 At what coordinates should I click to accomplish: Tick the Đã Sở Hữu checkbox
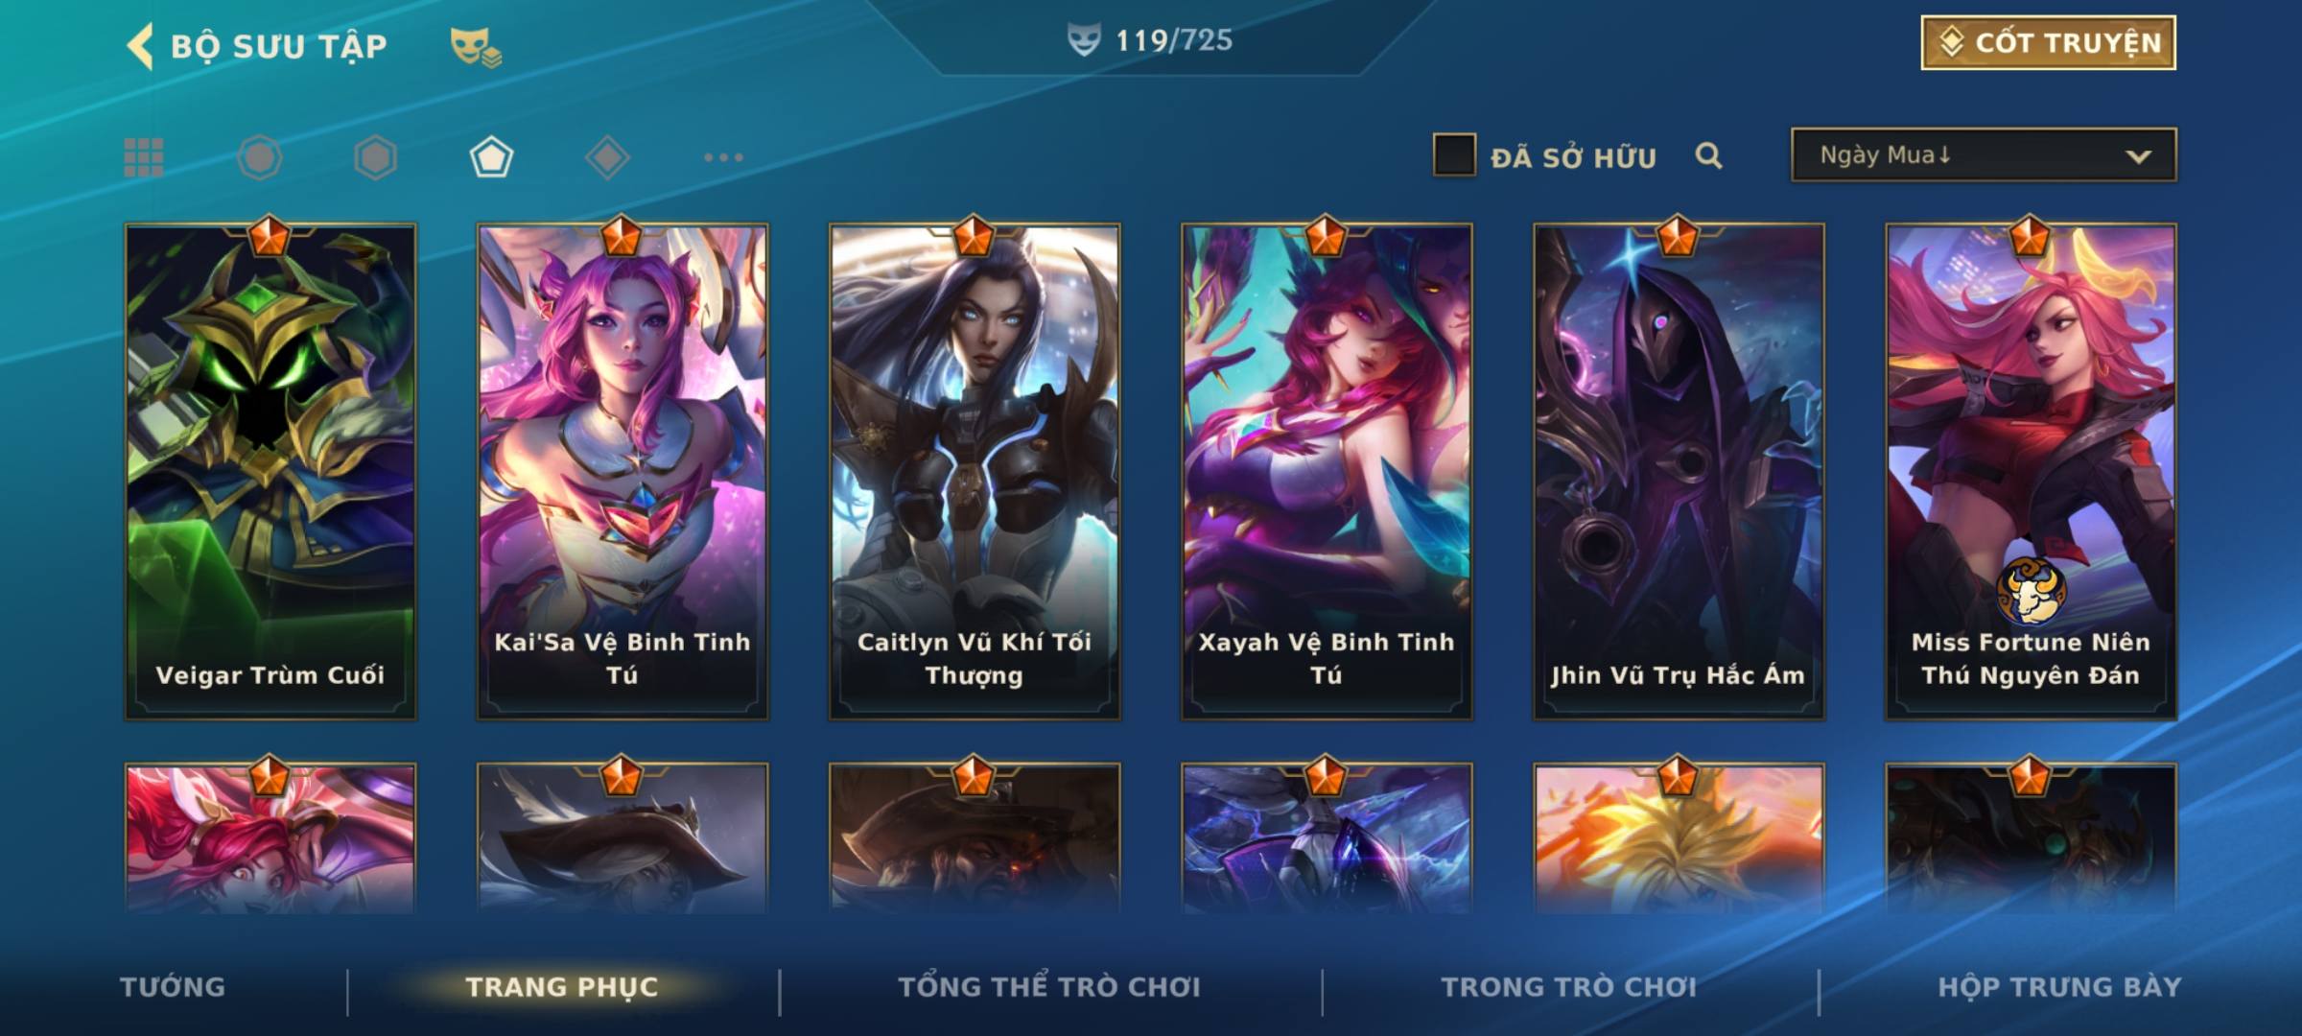pyautogui.click(x=1454, y=155)
